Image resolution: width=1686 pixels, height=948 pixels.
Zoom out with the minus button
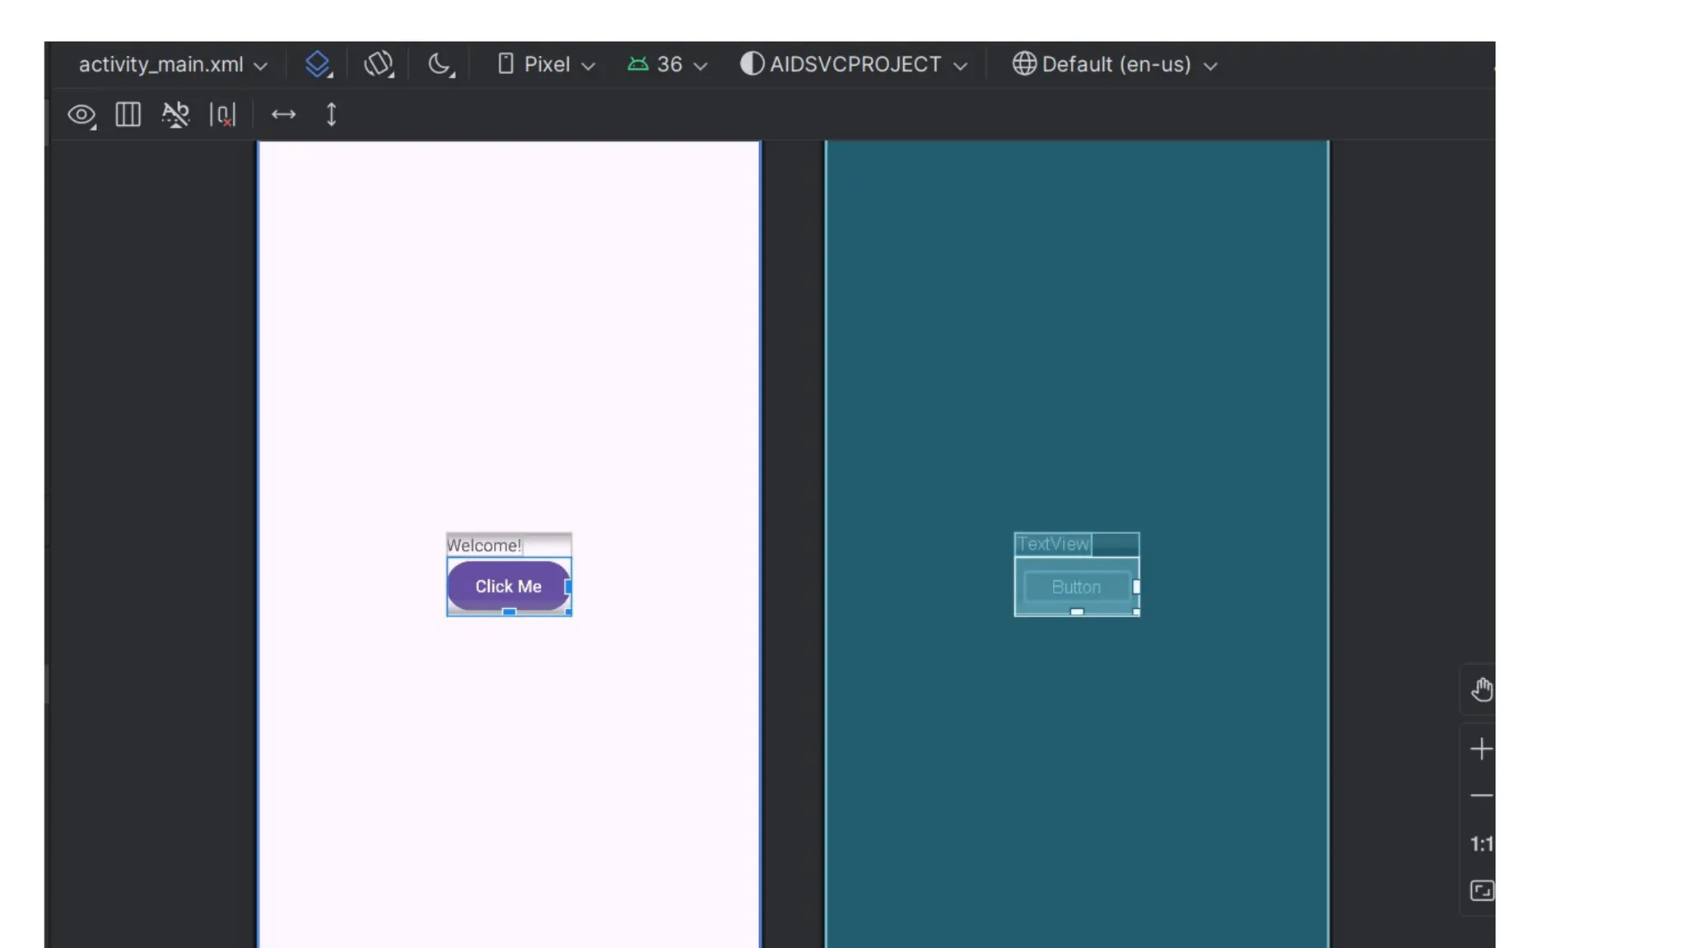click(1481, 796)
